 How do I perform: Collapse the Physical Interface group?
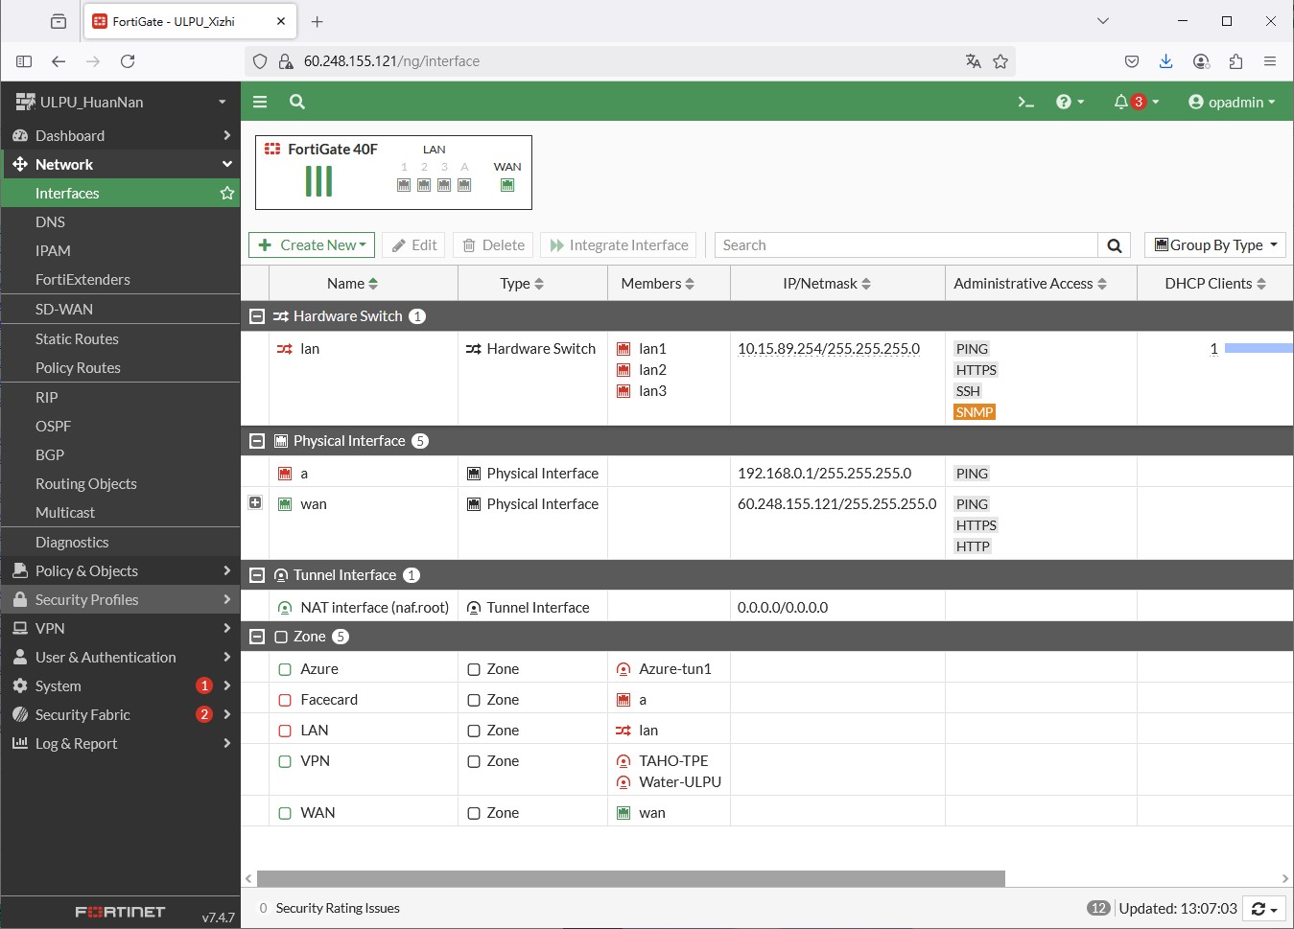257,441
